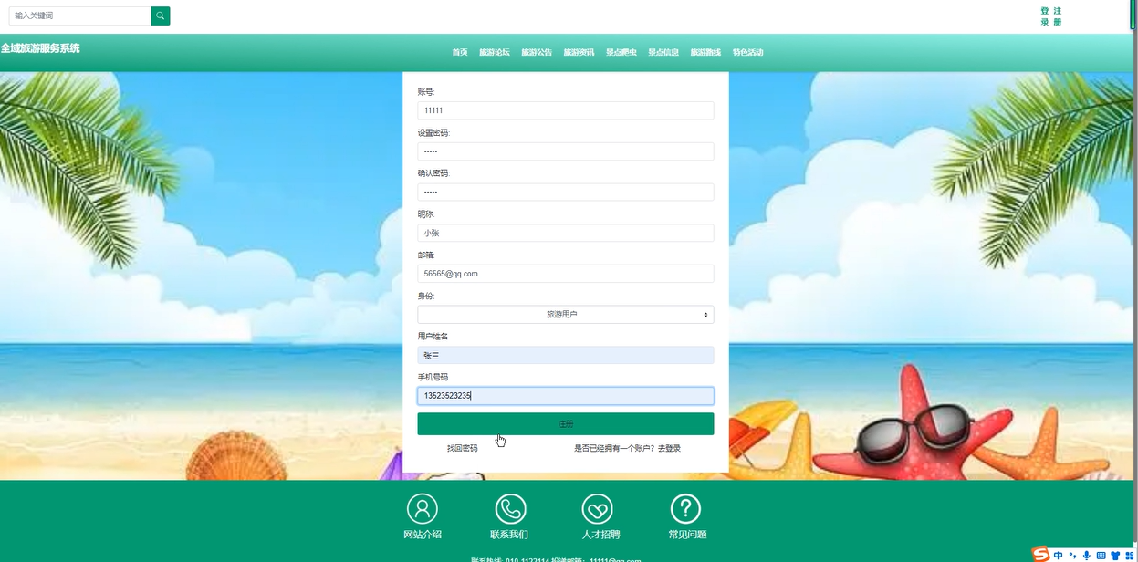Toggle Sogou punctuation mode icon

tap(1072, 555)
